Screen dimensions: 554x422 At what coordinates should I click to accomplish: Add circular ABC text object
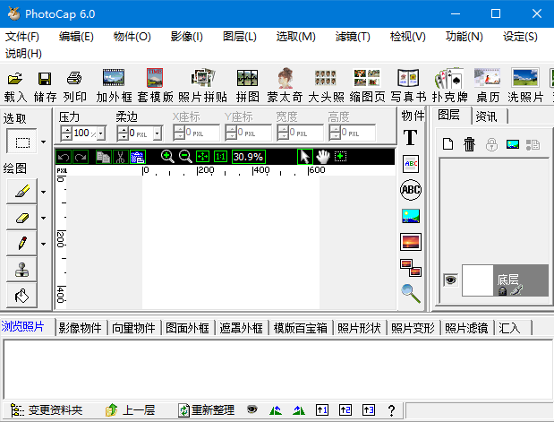[411, 190]
